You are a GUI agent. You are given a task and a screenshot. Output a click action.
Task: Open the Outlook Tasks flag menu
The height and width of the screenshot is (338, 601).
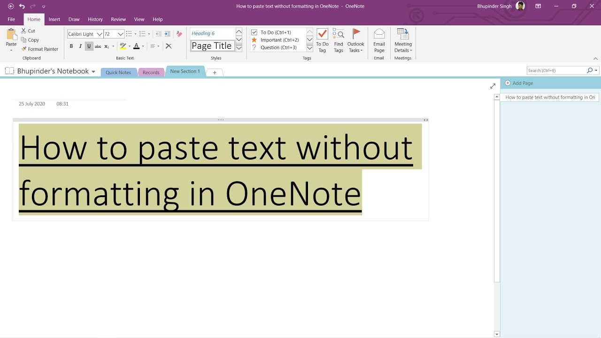click(356, 40)
